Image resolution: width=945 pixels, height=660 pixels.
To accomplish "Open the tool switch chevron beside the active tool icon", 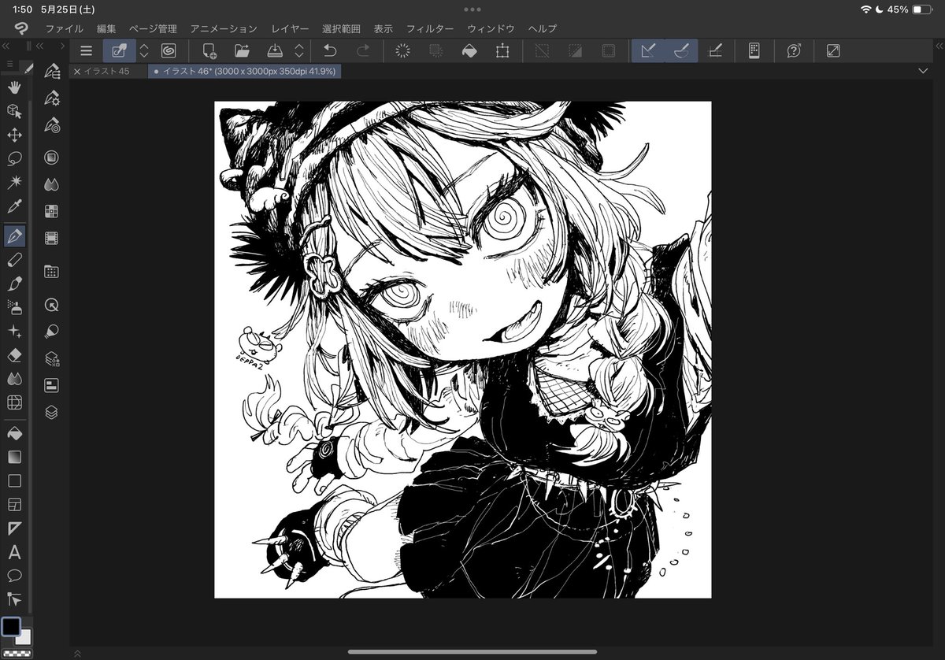I will [x=143, y=50].
